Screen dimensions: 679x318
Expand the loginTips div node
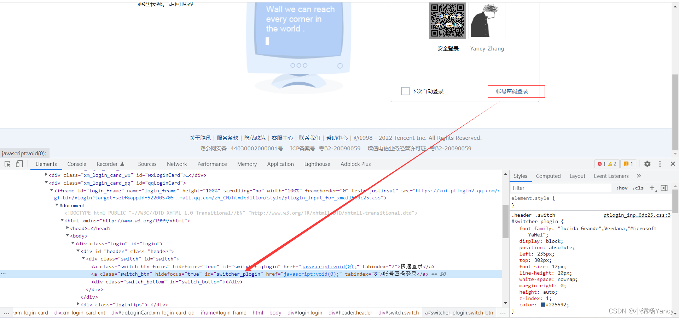(78, 304)
